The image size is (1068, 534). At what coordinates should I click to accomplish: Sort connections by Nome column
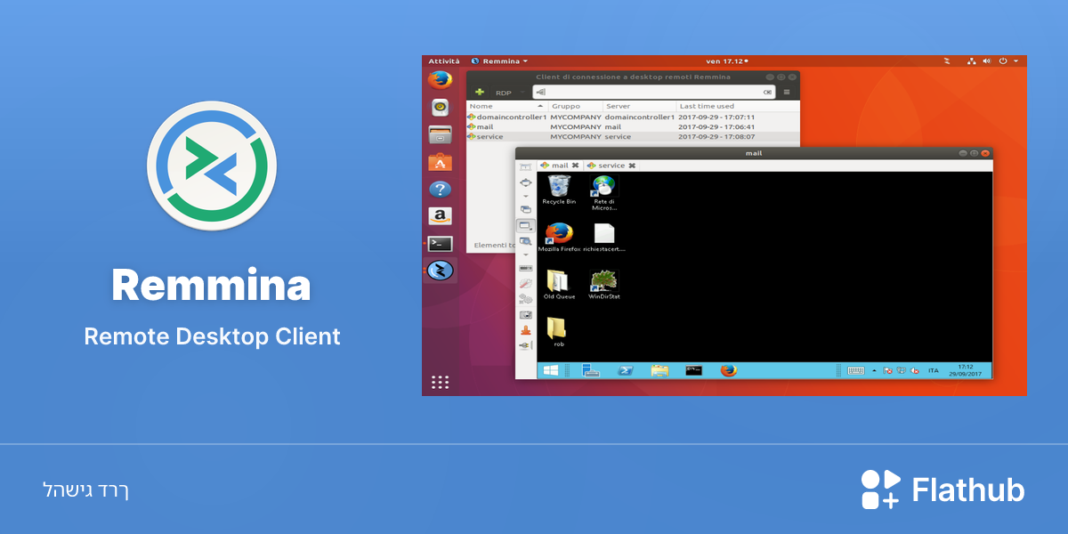point(507,106)
